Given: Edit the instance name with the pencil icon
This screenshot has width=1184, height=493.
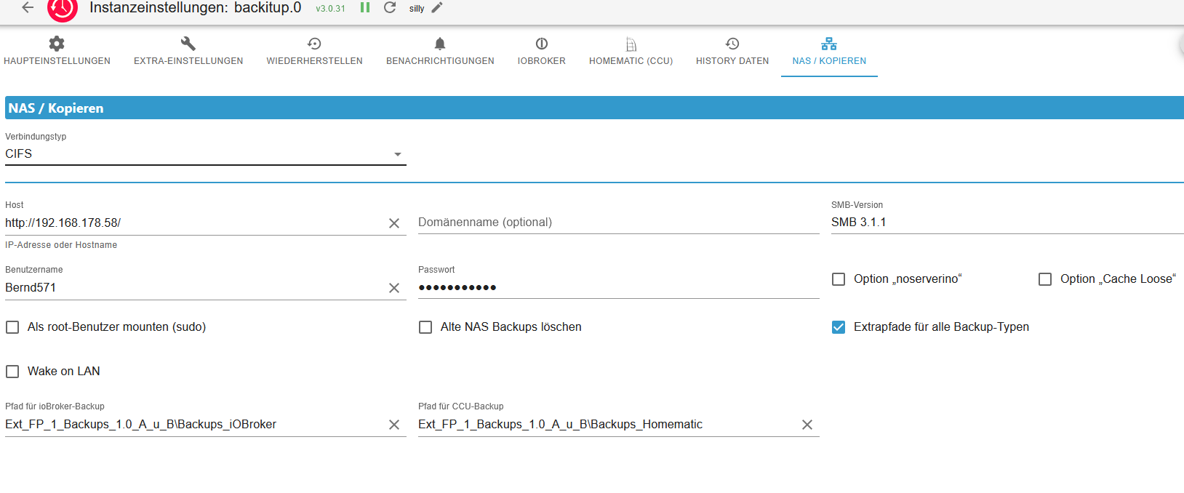Looking at the screenshot, I should (x=437, y=8).
